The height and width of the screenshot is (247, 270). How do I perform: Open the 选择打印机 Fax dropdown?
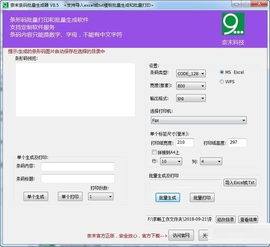tap(199, 120)
